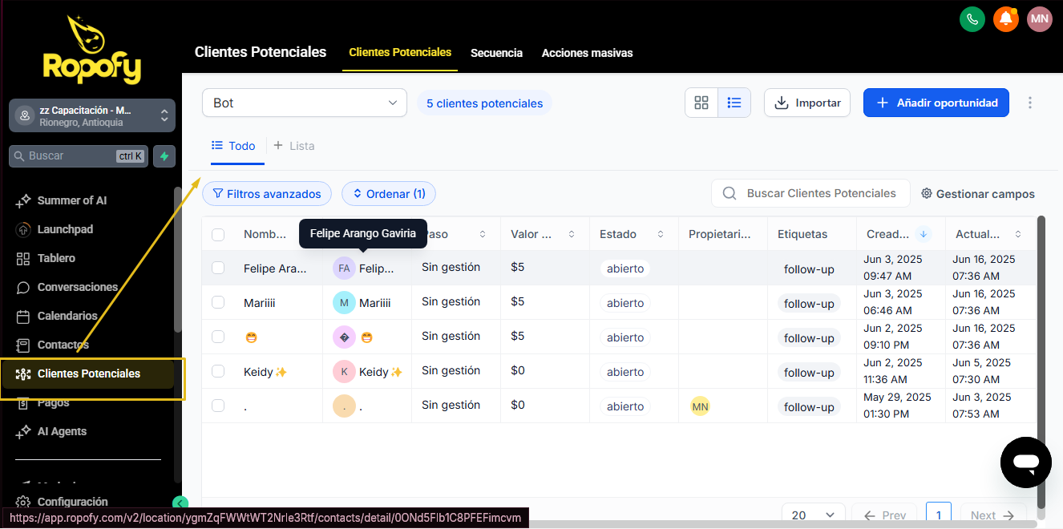Image resolution: width=1063 pixels, height=529 pixels.
Task: Click the Gestionar campos gear icon
Action: pos(927,193)
